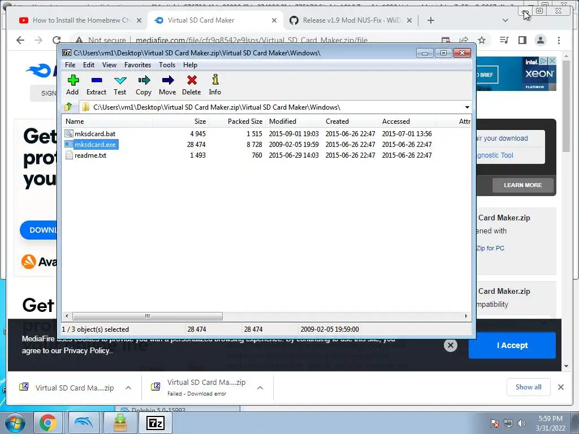Select the mksdcard.exe file
Image resolution: width=579 pixels, height=434 pixels.
coord(91,144)
